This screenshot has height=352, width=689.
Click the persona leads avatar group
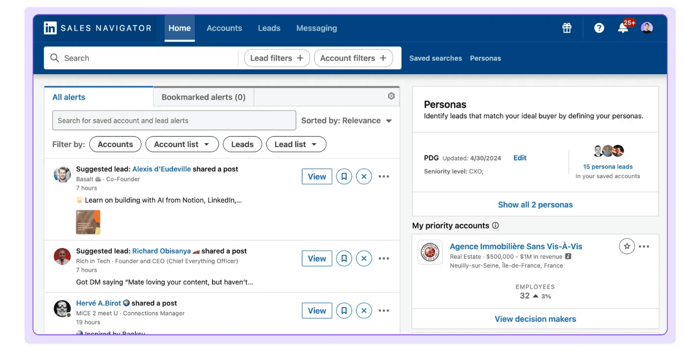pyautogui.click(x=608, y=151)
